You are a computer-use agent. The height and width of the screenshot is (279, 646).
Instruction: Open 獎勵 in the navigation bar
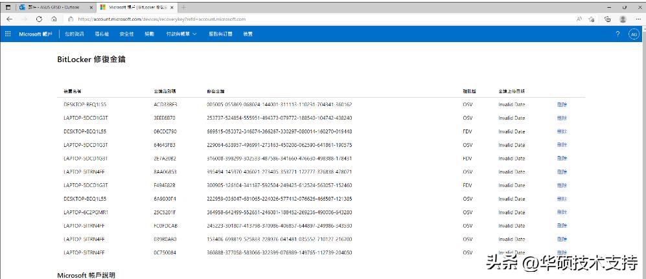click(149, 34)
